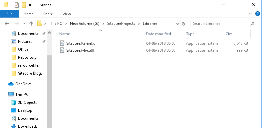Open the address bar history dropdown

[x=178, y=24]
